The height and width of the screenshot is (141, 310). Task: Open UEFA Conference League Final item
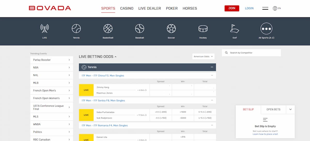tap(52, 107)
